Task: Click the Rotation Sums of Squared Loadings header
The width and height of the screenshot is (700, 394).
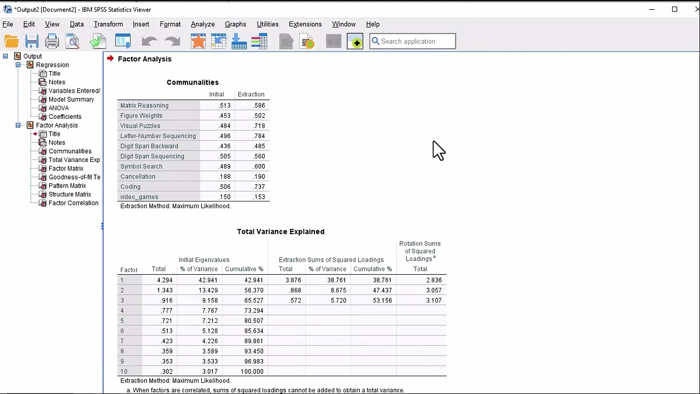Action: click(420, 251)
